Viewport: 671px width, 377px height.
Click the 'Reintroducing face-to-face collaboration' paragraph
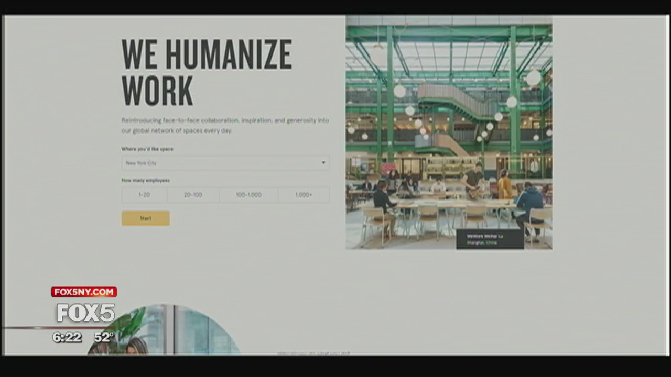tap(225, 125)
